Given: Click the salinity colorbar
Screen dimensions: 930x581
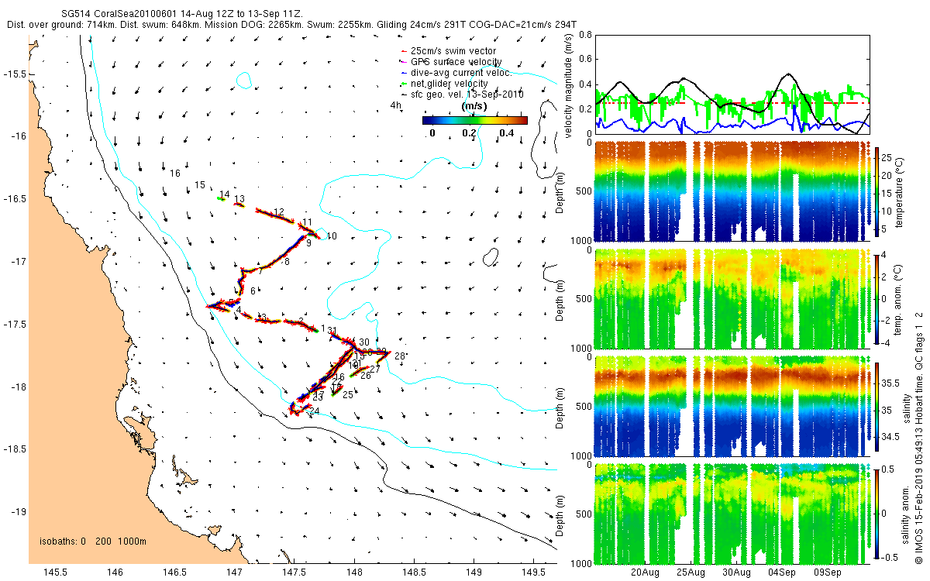Looking at the screenshot, I should point(877,405).
